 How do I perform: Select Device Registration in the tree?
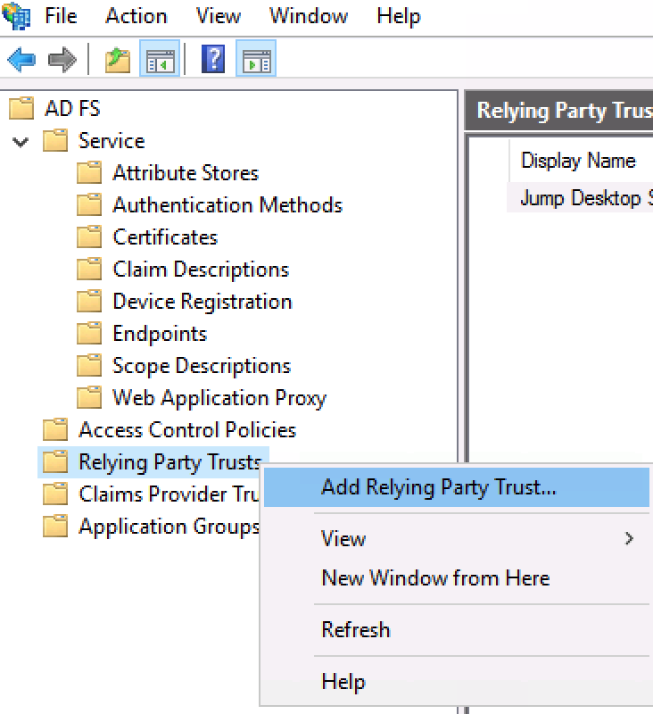pos(202,302)
